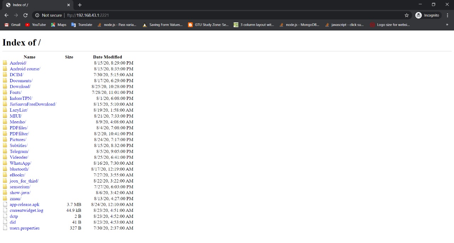
Task: Open the Chrome three-dot menu
Action: [x=447, y=15]
